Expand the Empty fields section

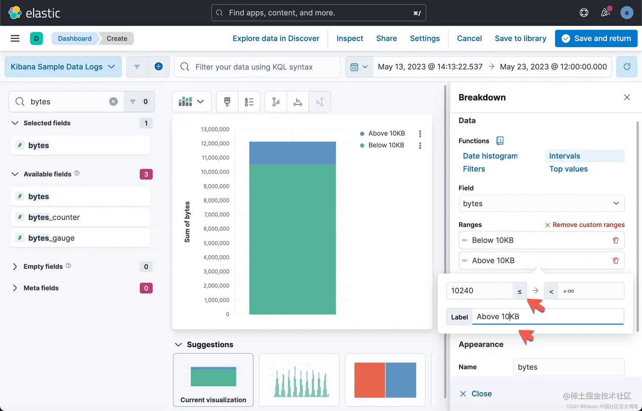(15, 267)
